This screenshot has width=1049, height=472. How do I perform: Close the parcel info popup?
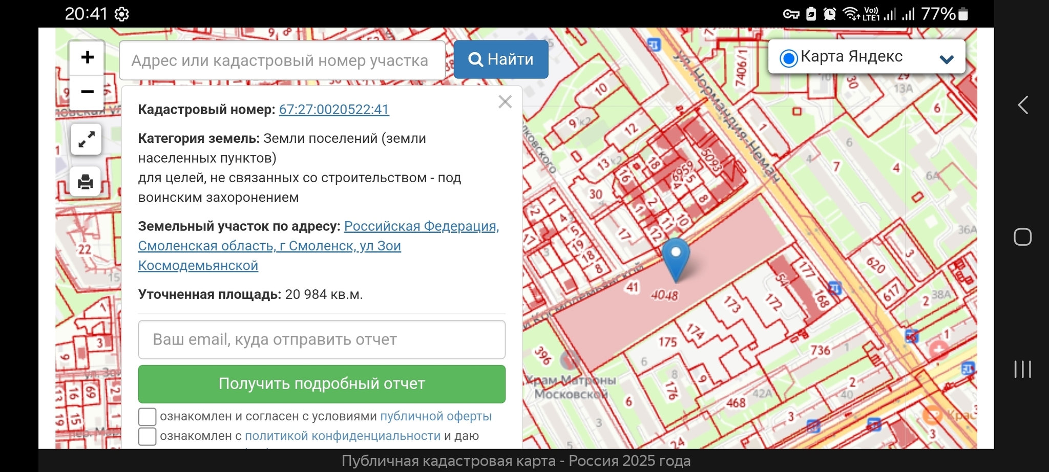click(505, 102)
